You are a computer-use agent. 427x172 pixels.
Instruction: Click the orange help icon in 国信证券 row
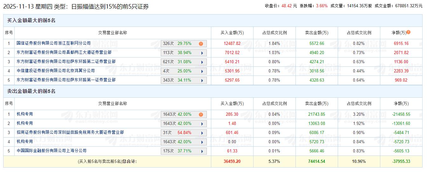(201, 44)
